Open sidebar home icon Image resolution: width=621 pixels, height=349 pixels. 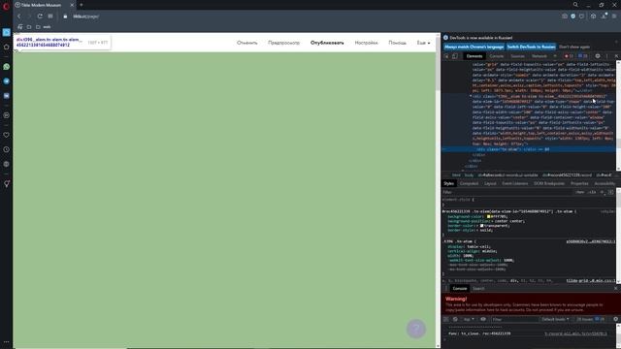[x=7, y=47]
